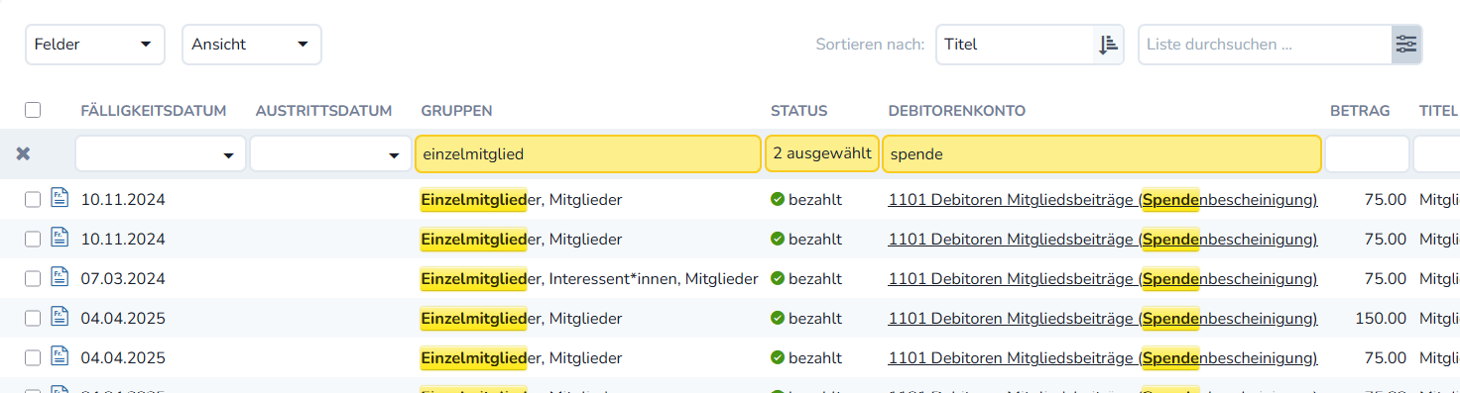Toggle sort direction icon next to Titel
This screenshot has height=393, width=1460.
[x=1108, y=45]
